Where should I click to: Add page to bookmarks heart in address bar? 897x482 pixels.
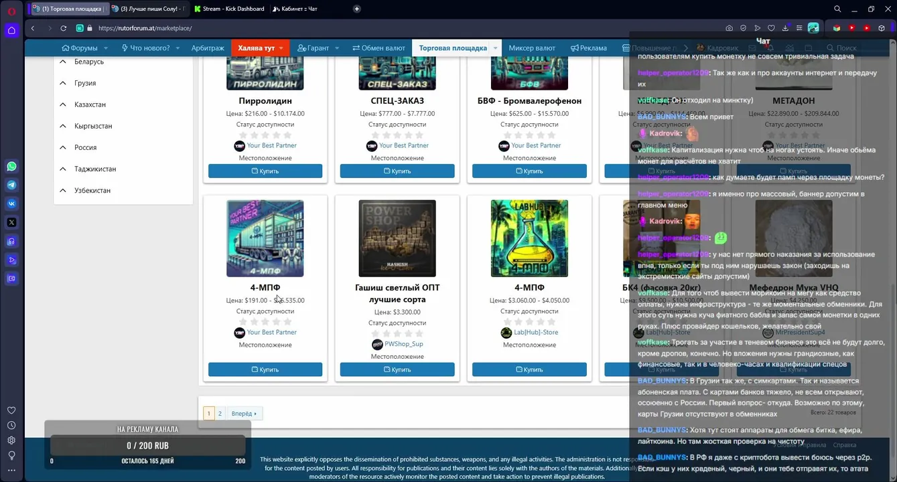coord(771,28)
